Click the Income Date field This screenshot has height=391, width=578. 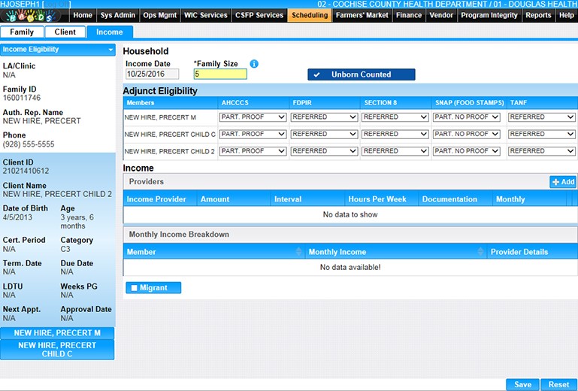(x=152, y=74)
